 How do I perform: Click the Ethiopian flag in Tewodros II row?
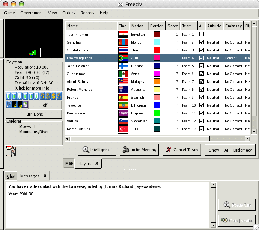pos(123,105)
